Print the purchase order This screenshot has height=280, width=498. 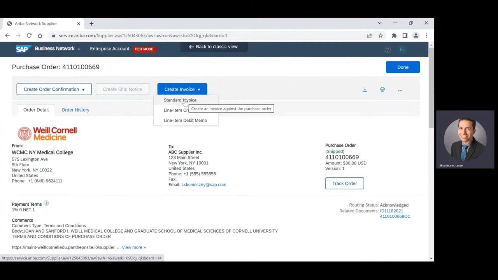[382, 89]
